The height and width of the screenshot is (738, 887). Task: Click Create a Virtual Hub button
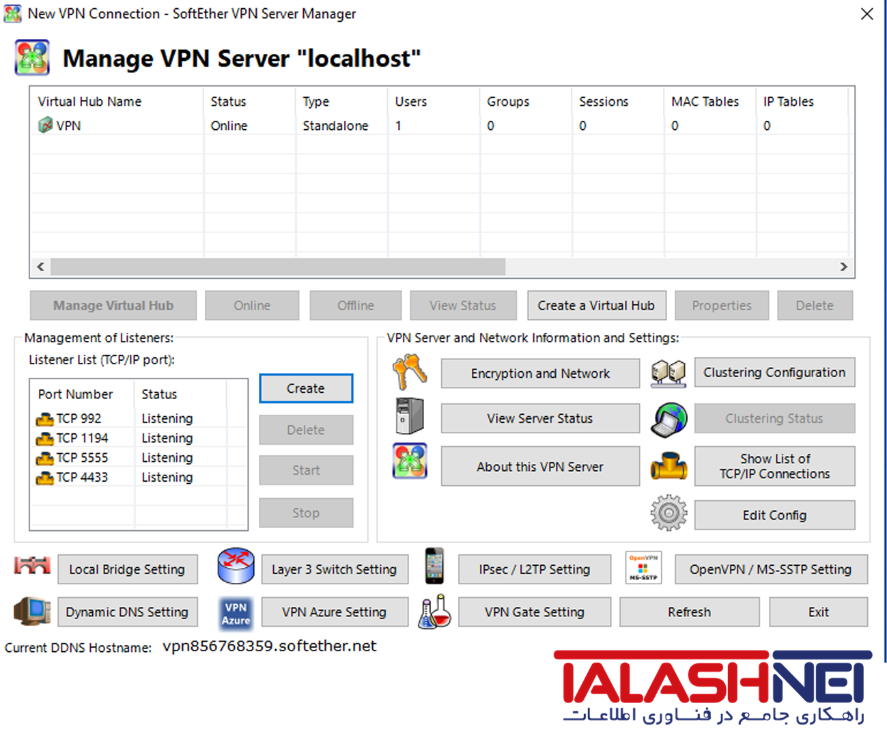pos(596,305)
